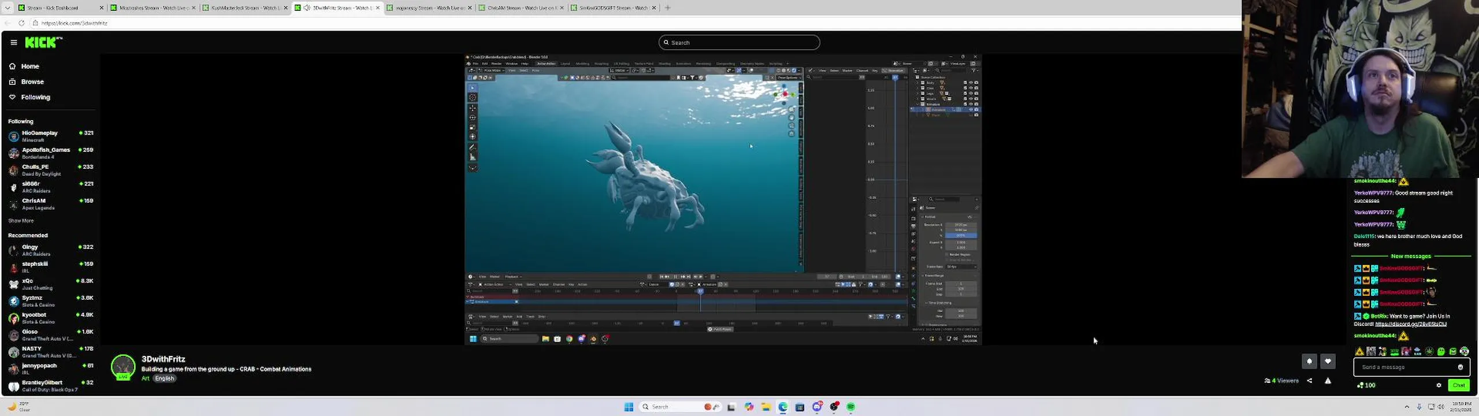Click the English language tag
This screenshot has height=416, width=1479.
point(164,378)
